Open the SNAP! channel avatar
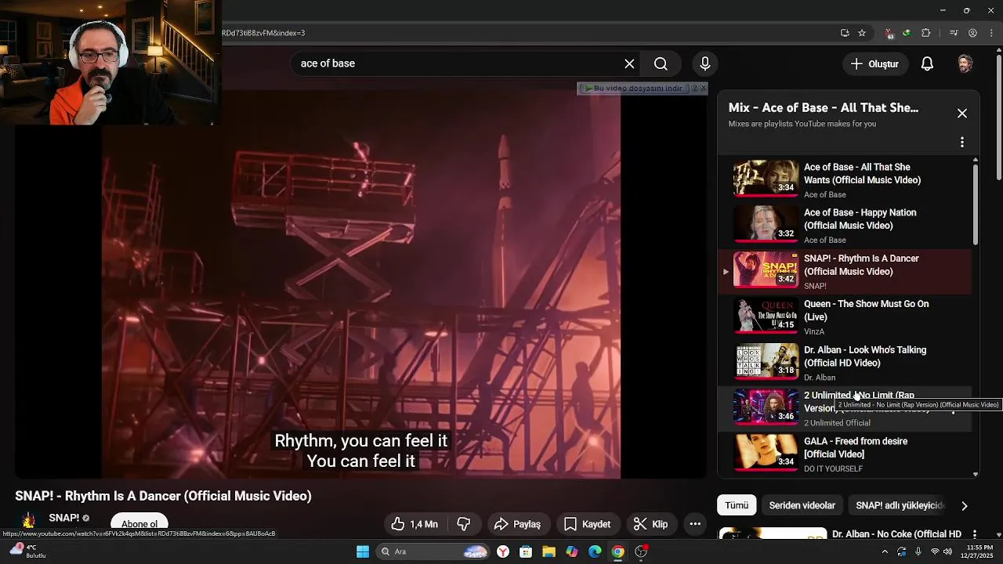The height and width of the screenshot is (564, 1003). (29, 521)
